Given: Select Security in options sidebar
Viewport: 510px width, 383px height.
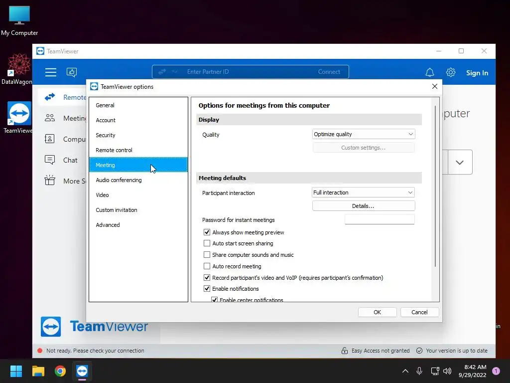Looking at the screenshot, I should [138, 135].
